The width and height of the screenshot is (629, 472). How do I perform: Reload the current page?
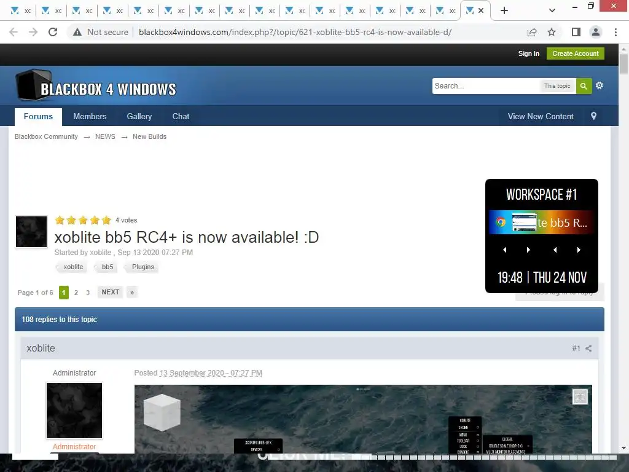53,32
